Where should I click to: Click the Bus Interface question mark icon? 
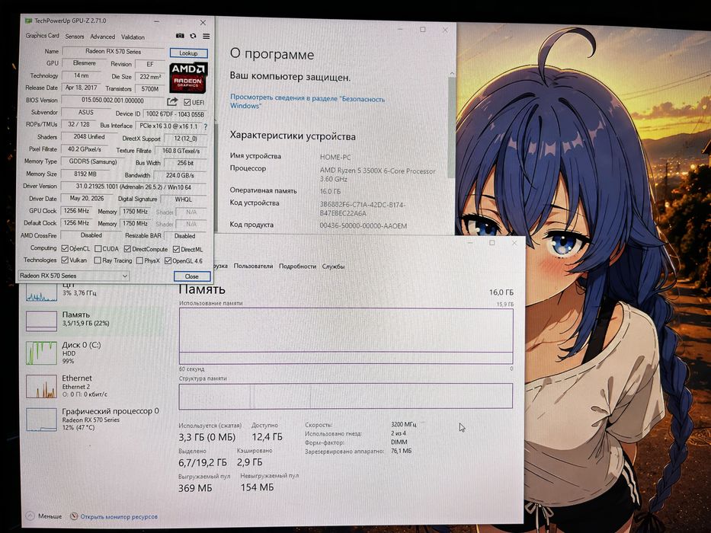[x=206, y=127]
